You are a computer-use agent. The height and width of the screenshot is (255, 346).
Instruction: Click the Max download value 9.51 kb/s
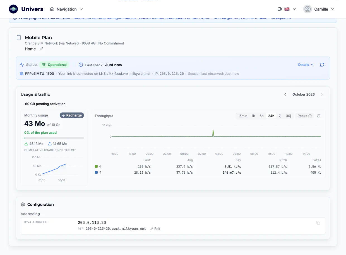pyautogui.click(x=233, y=167)
